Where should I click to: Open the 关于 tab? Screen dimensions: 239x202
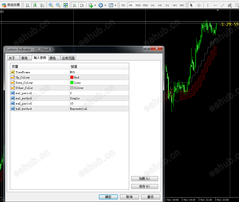pyautogui.click(x=13, y=58)
